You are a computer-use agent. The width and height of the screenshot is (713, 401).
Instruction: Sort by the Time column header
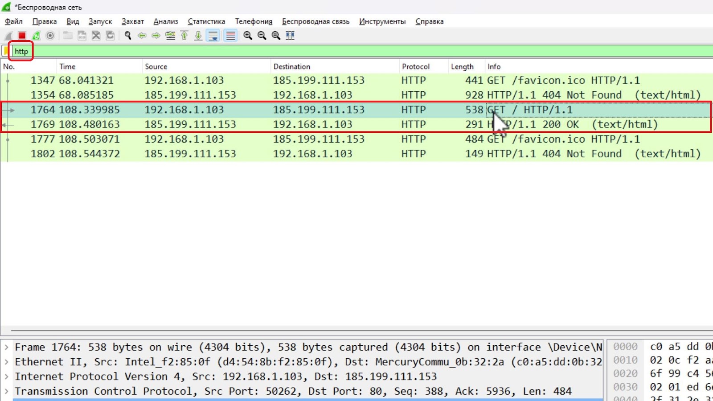[x=99, y=66]
